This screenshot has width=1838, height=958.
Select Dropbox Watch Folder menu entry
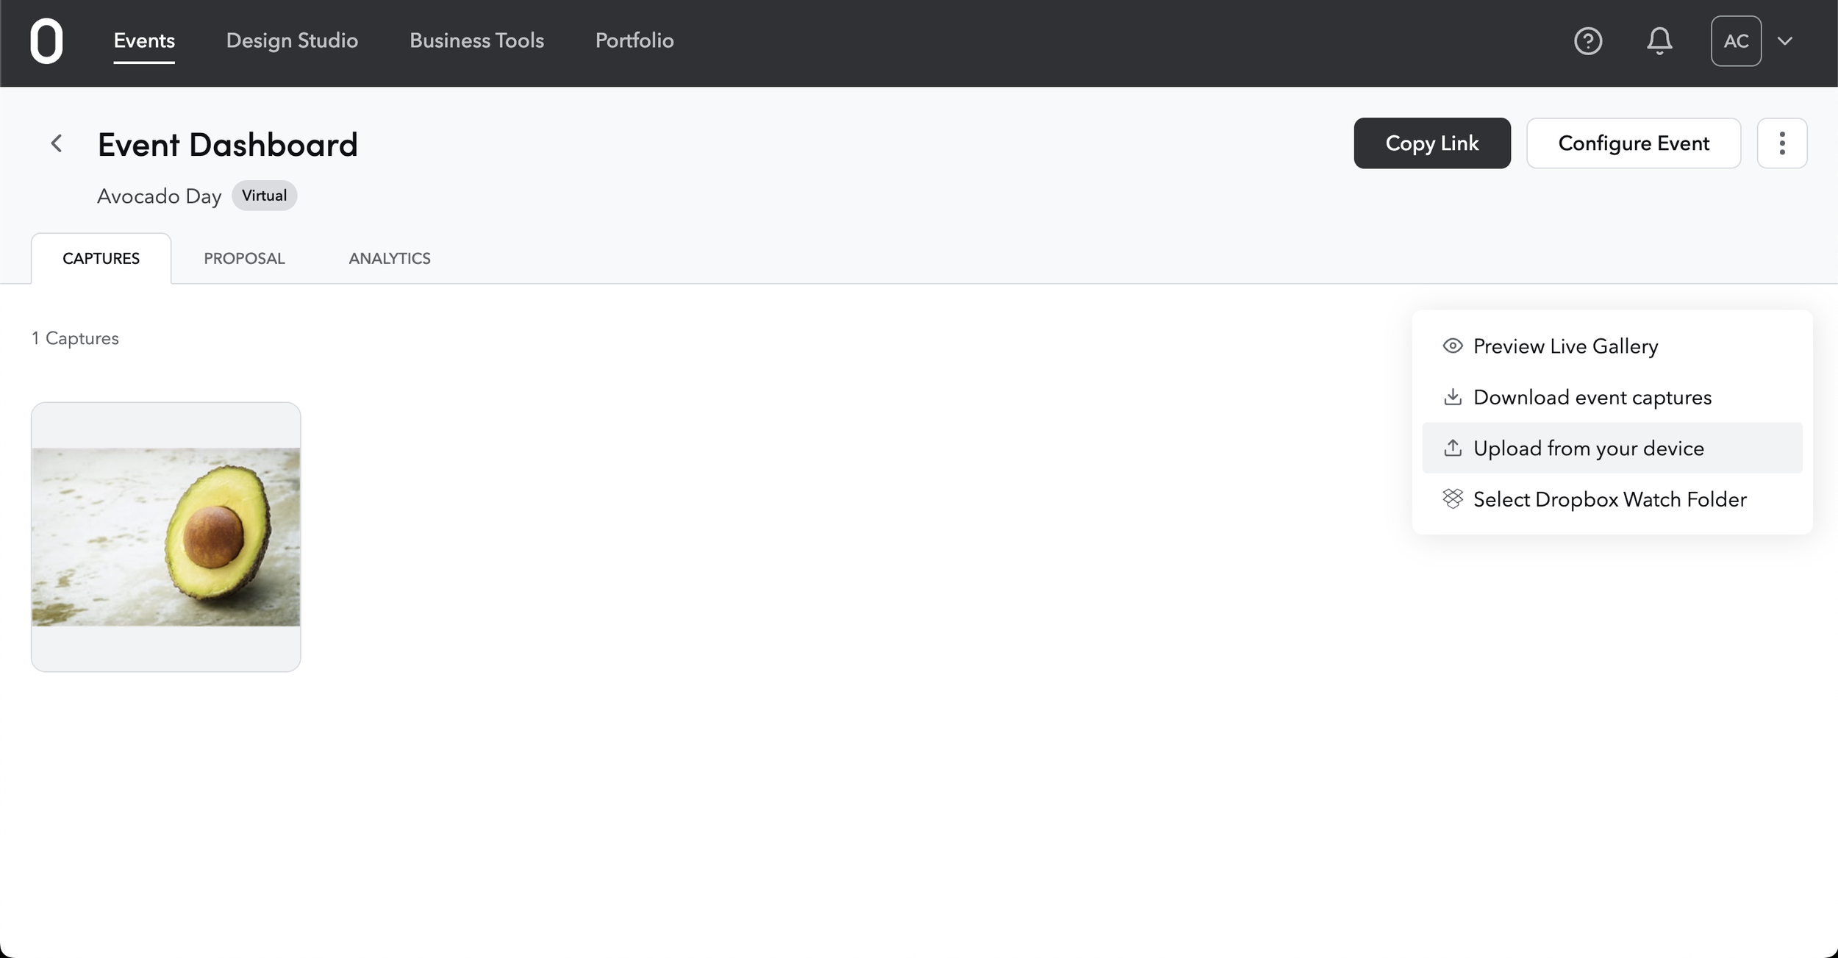pyautogui.click(x=1612, y=499)
